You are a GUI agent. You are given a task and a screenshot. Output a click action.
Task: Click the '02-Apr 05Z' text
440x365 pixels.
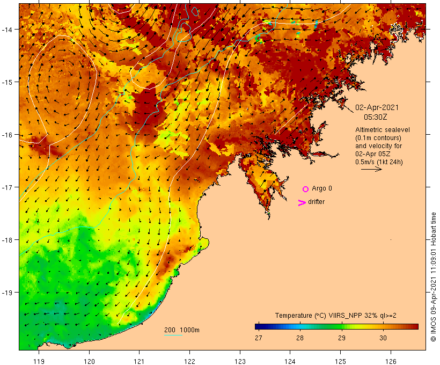372,154
